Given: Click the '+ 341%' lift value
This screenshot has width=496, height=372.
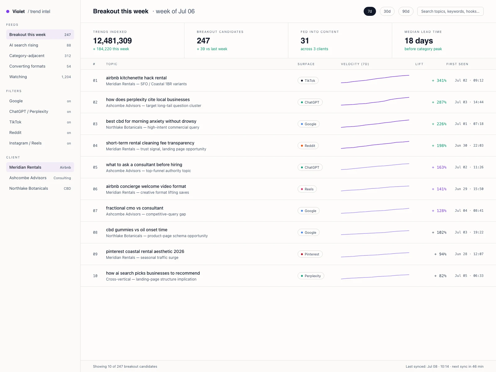Looking at the screenshot, I should [x=439, y=81].
